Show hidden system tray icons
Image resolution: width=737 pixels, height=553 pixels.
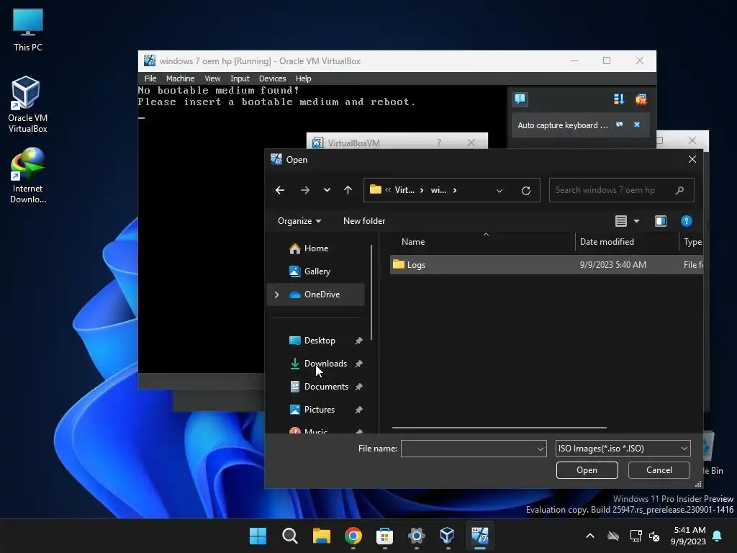pyautogui.click(x=590, y=536)
